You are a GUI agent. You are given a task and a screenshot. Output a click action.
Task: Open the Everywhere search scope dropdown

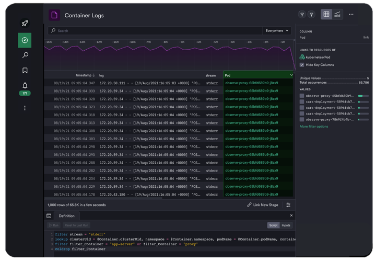pyautogui.click(x=277, y=31)
